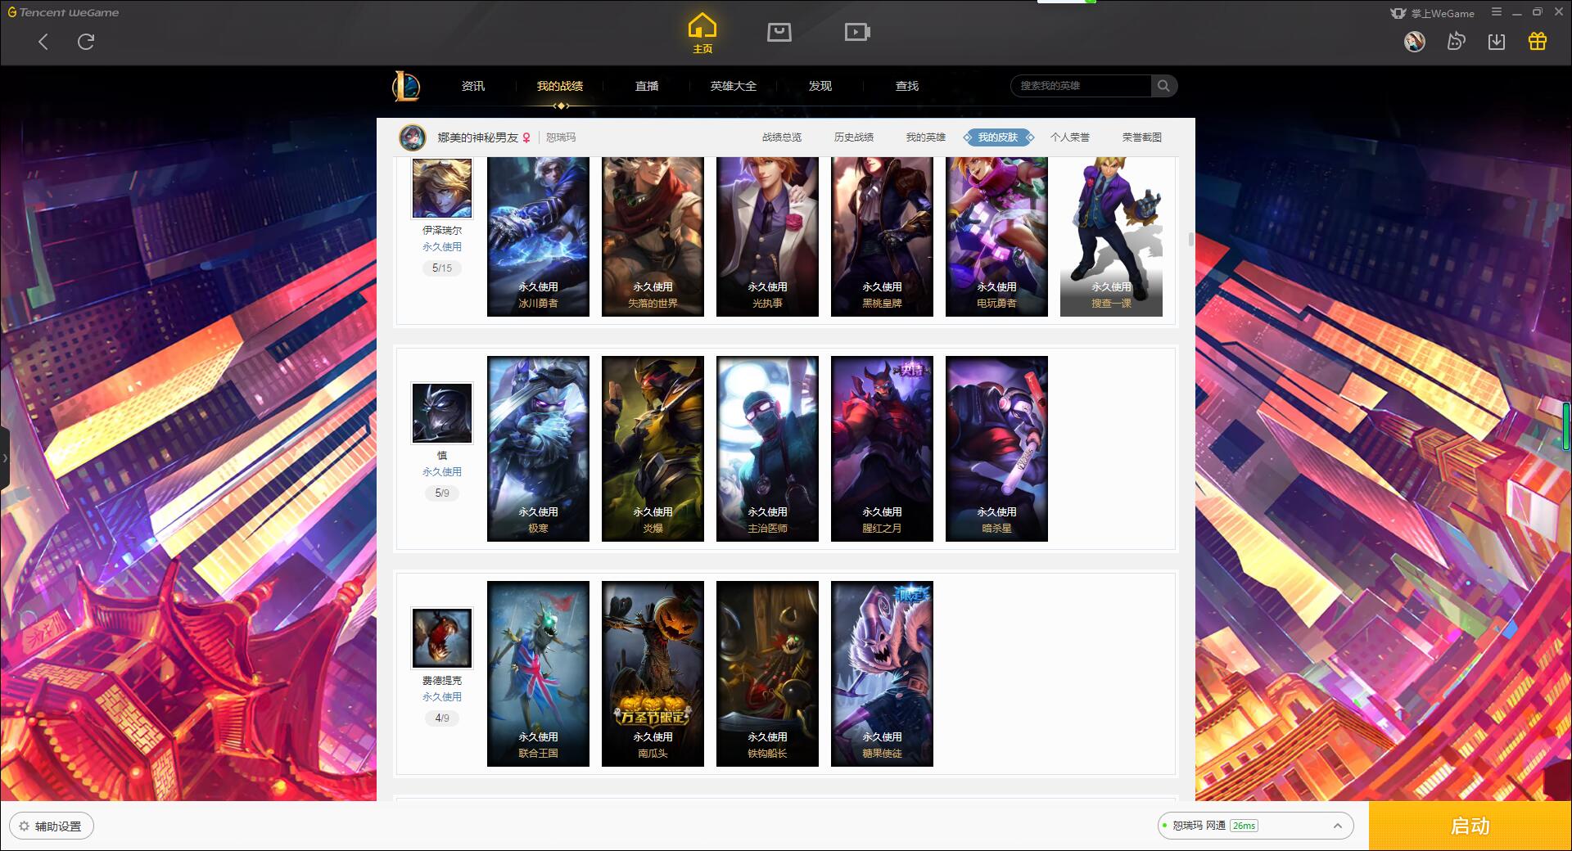Viewport: 1572px width, 851px height.
Task: Click the 5/9 skin count badge
Action: point(442,493)
